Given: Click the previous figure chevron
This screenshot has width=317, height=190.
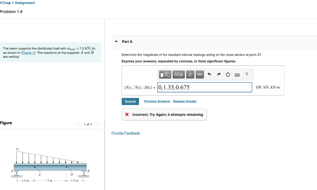Looking at the screenshot, I should click(x=78, y=124).
